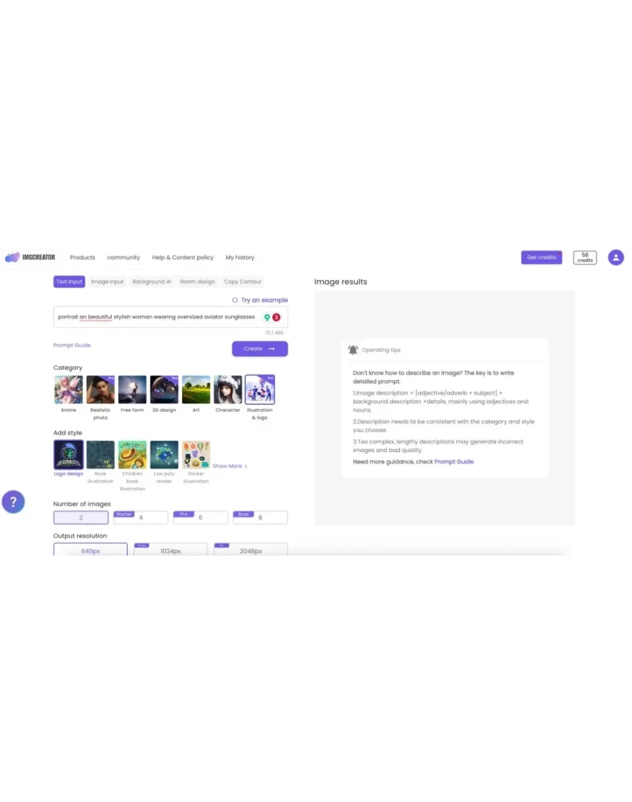Click into the prompt text field
This screenshot has width=632, height=802.
[156, 317]
